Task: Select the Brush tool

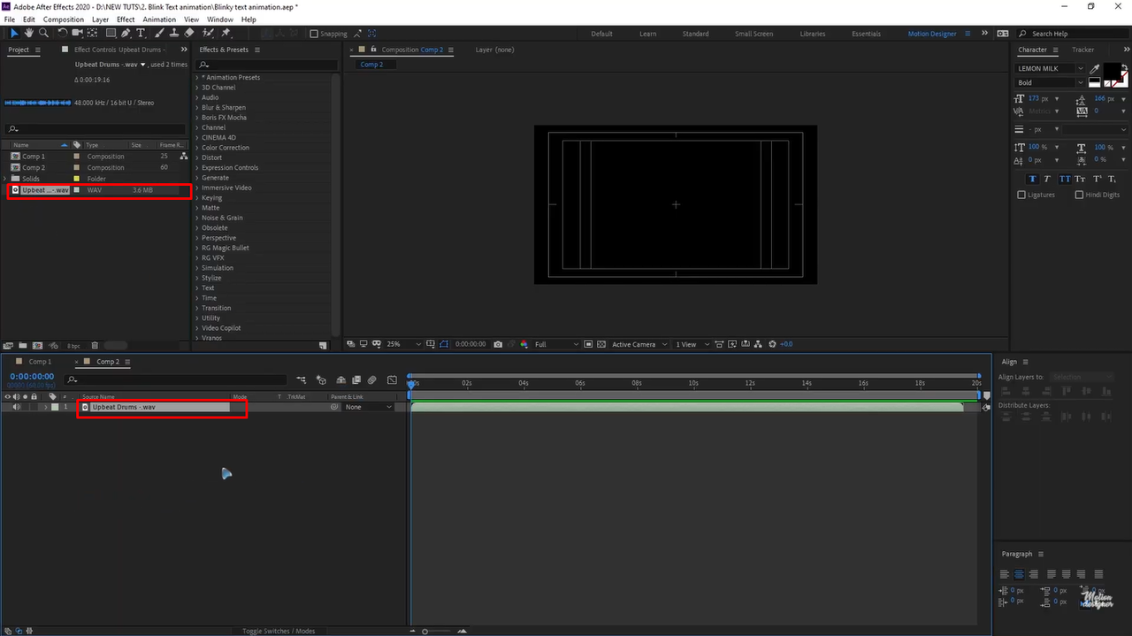Action: [x=160, y=34]
